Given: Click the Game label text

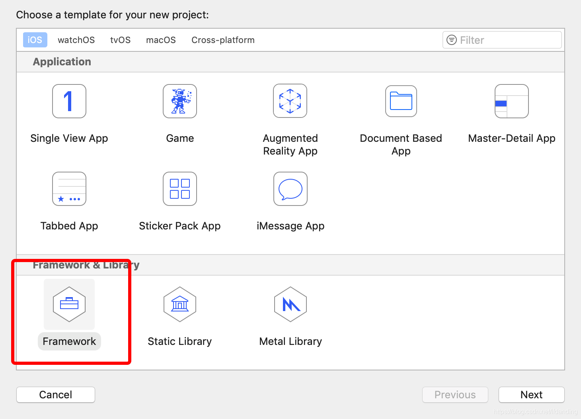Looking at the screenshot, I should 180,138.
